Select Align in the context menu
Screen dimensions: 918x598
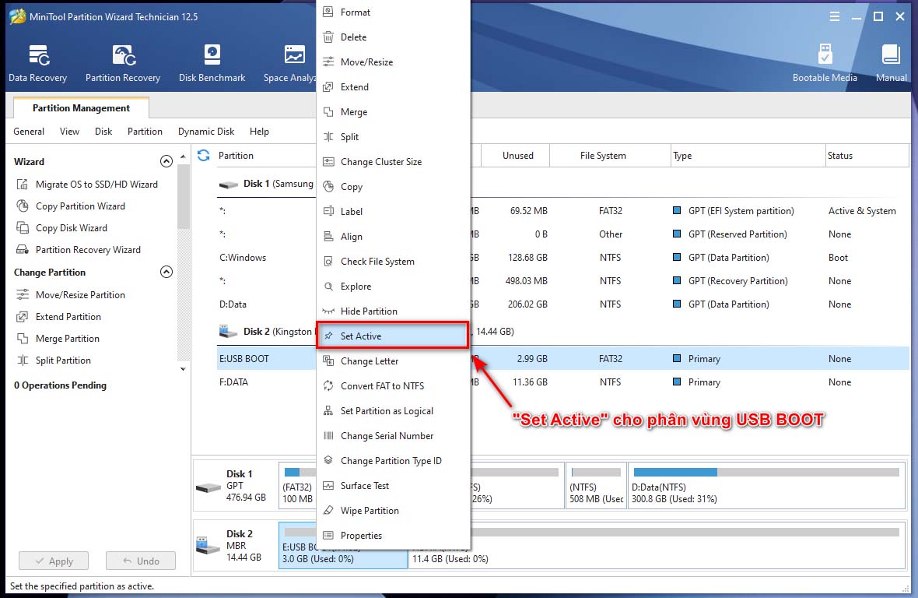click(x=394, y=237)
